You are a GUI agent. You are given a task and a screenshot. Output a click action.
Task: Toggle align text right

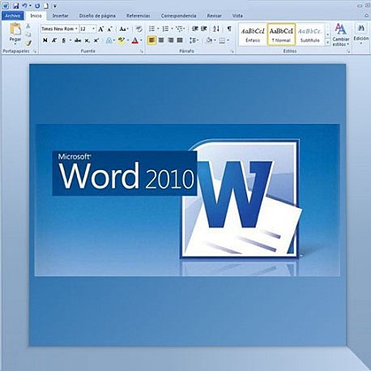click(170, 41)
